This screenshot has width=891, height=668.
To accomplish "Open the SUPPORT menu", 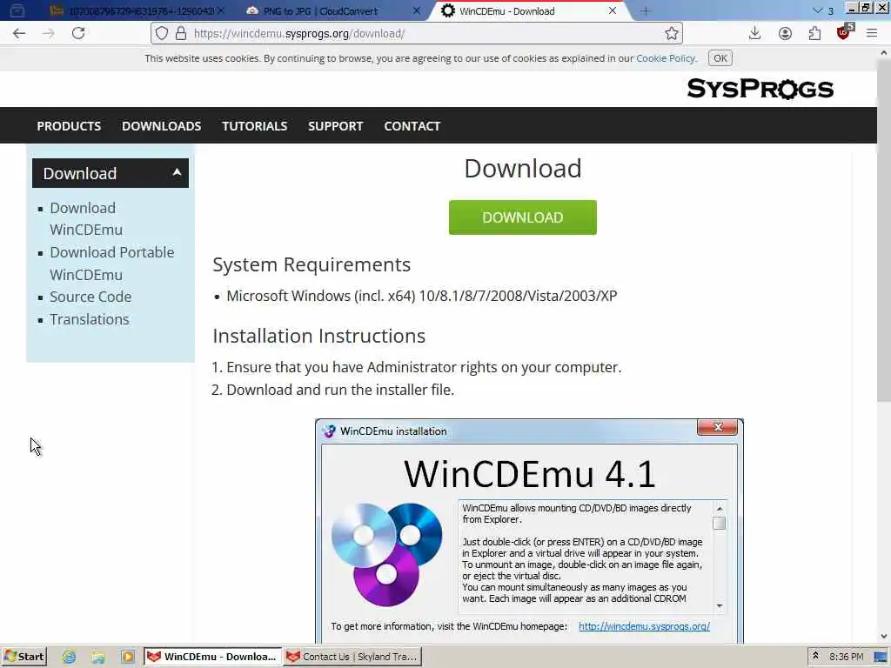I will pos(335,126).
